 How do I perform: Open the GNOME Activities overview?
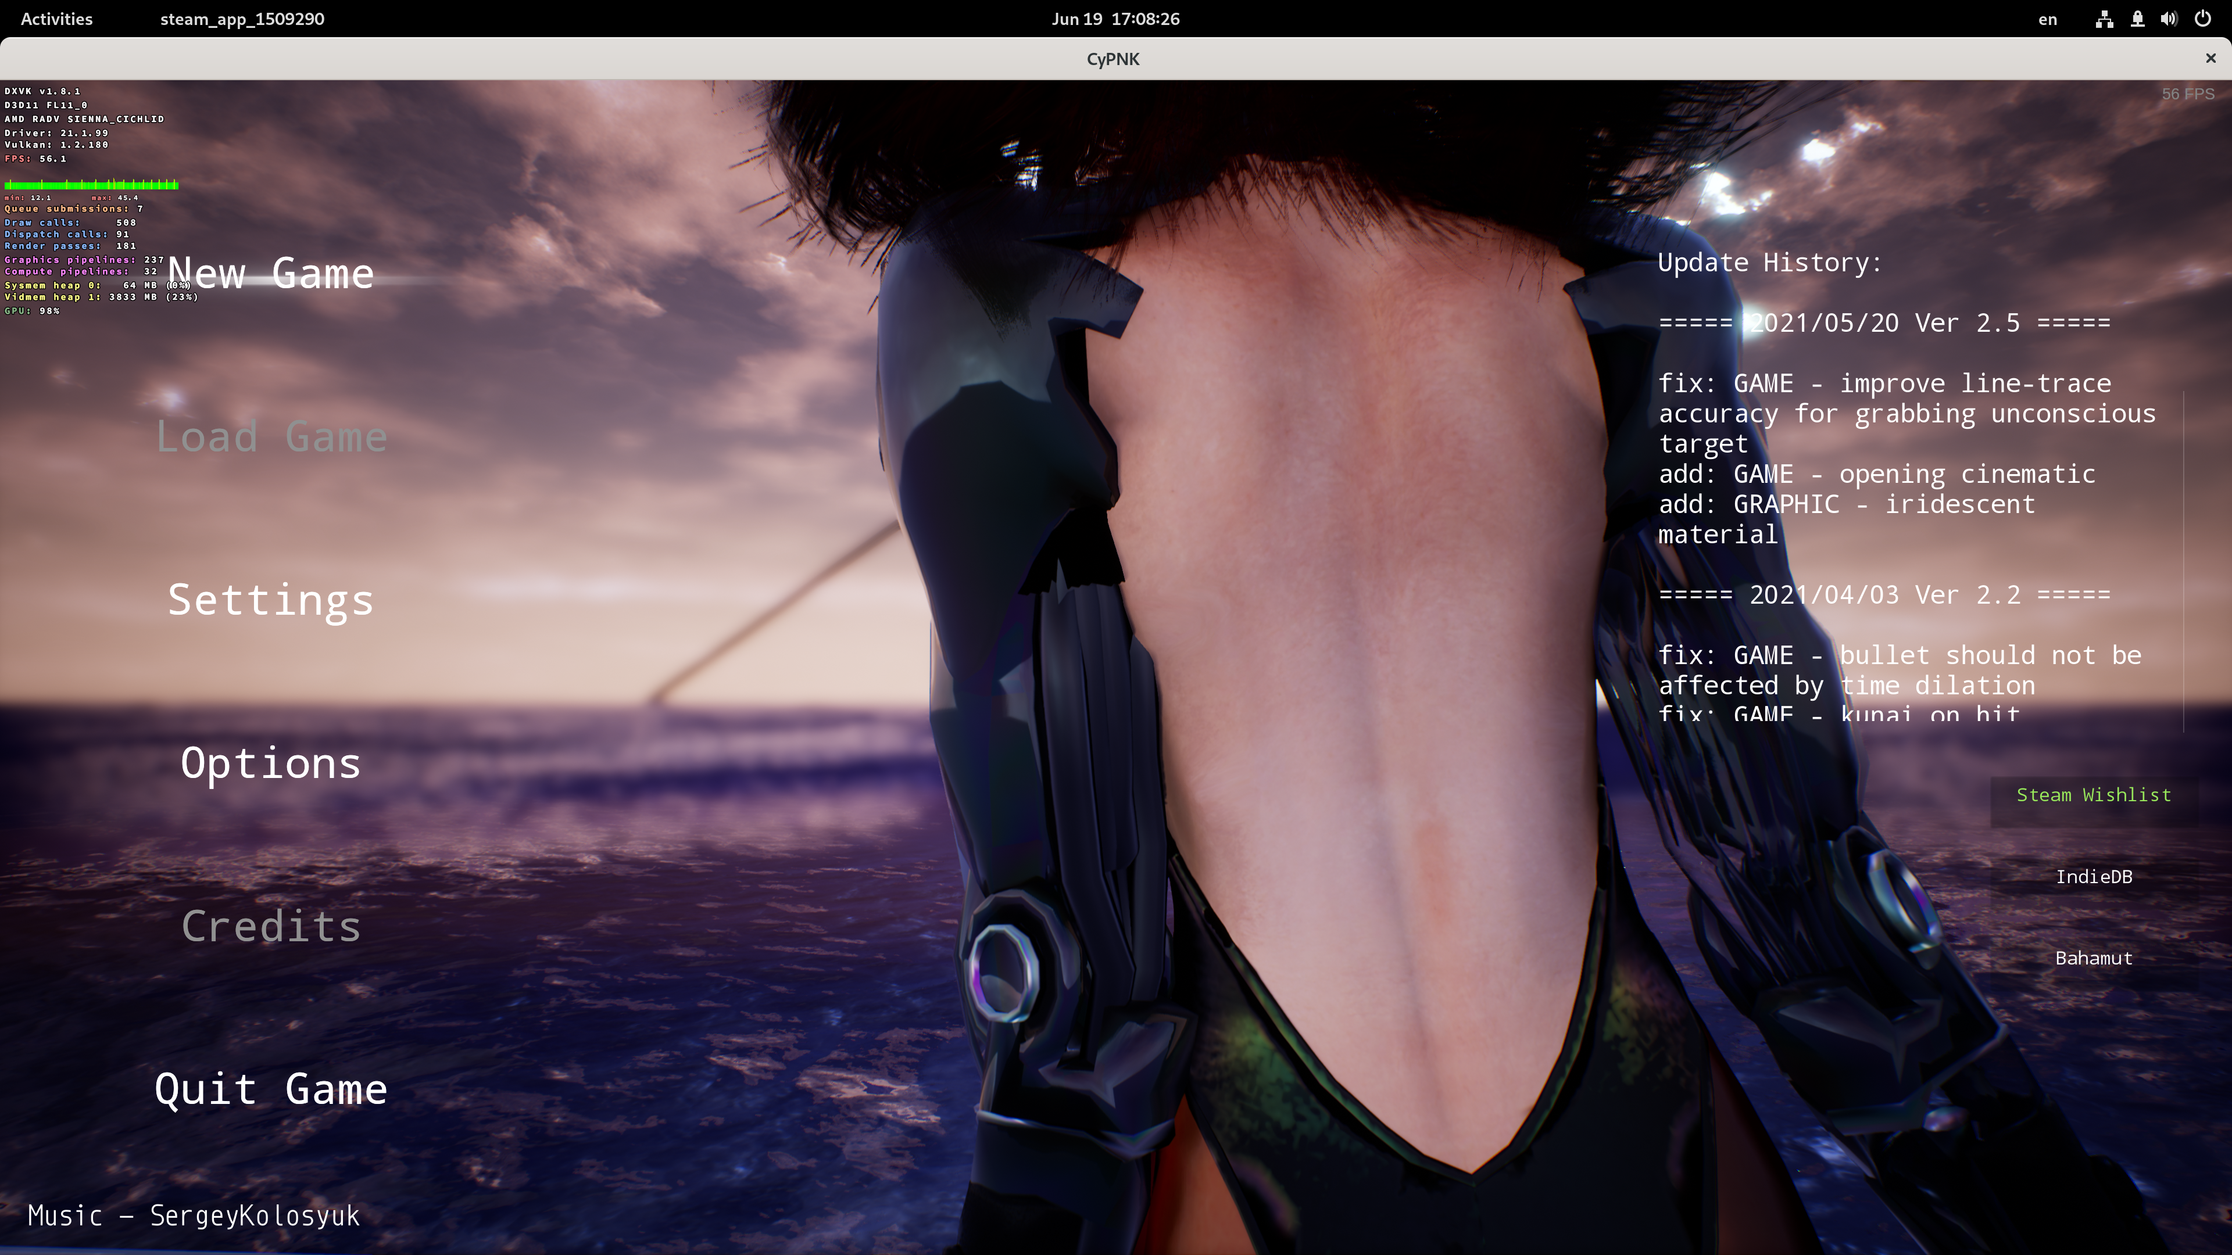coord(56,18)
